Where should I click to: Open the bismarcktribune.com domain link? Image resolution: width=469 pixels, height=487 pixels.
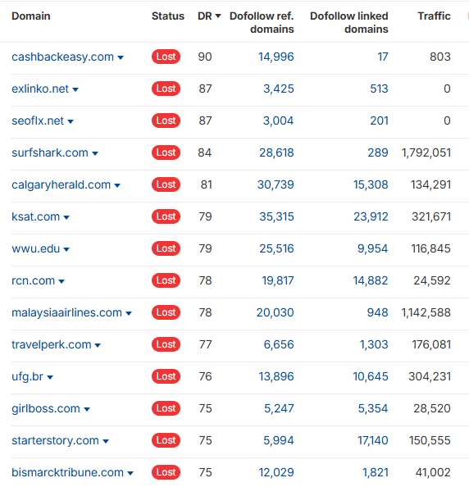tap(68, 473)
